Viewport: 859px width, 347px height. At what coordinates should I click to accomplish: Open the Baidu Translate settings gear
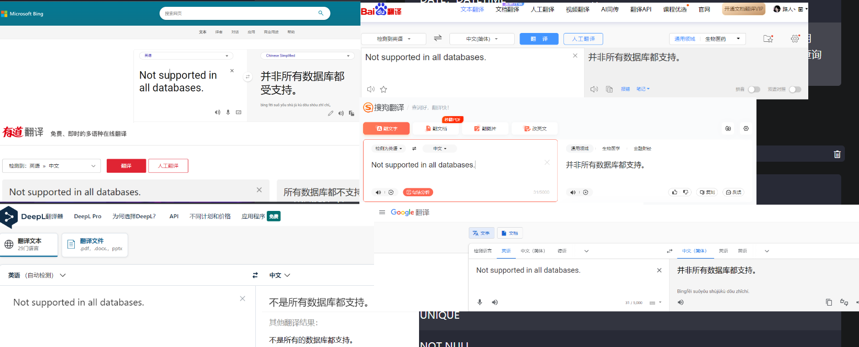click(795, 39)
